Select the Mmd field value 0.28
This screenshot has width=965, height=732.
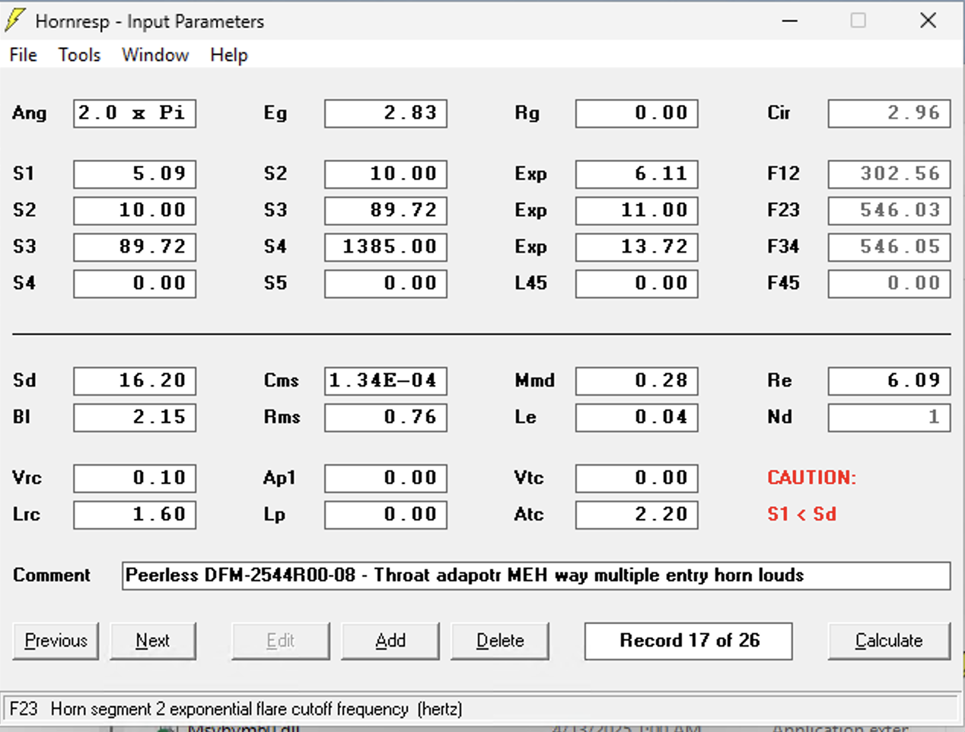pyautogui.click(x=637, y=381)
